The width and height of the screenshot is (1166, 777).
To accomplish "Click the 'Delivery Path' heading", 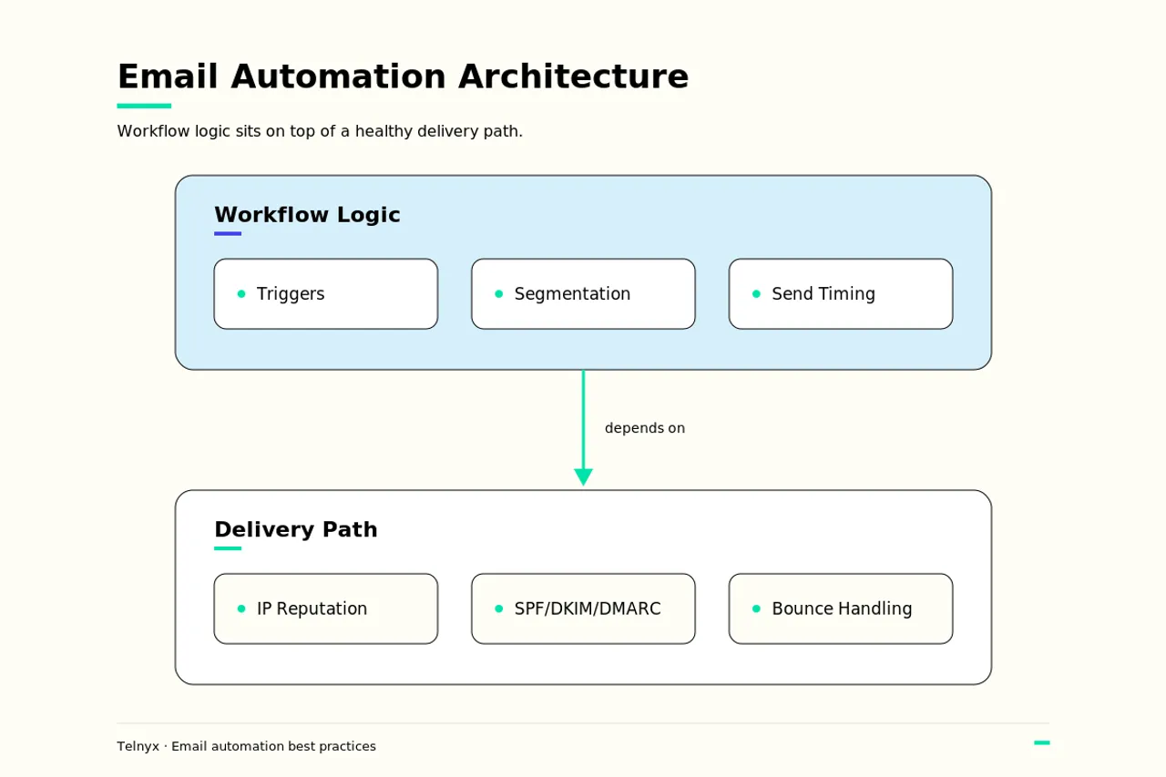I will coord(296,529).
